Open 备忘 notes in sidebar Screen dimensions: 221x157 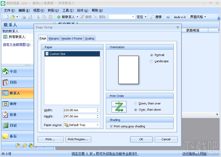click(x=18, y=136)
